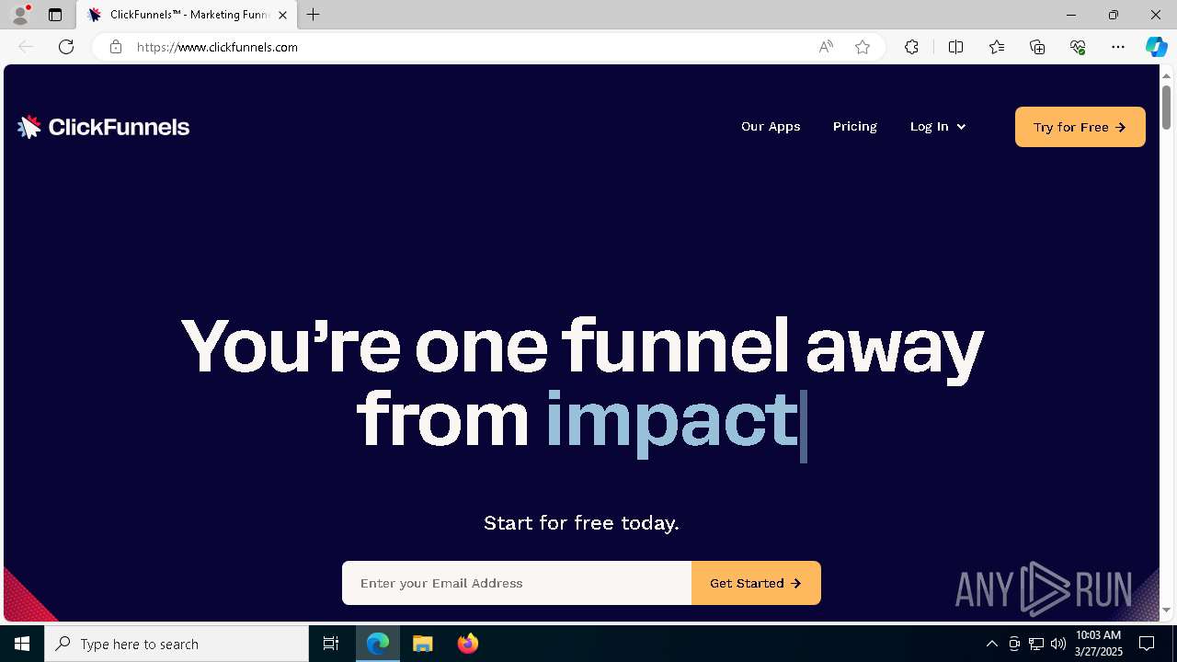Click the Get Started button

pyautogui.click(x=756, y=583)
